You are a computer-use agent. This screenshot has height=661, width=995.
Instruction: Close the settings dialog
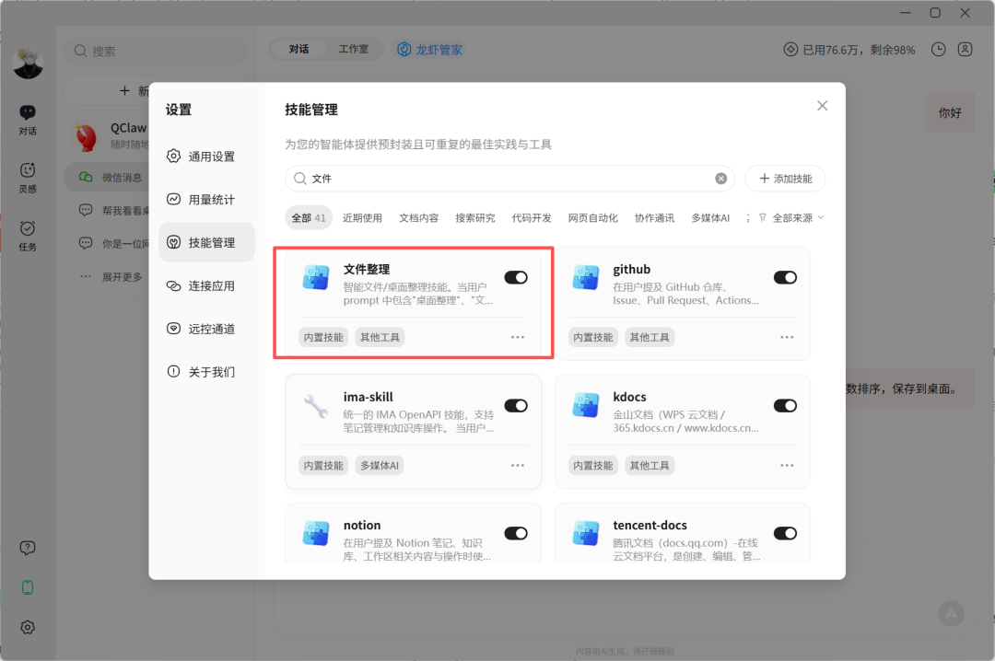click(x=822, y=106)
